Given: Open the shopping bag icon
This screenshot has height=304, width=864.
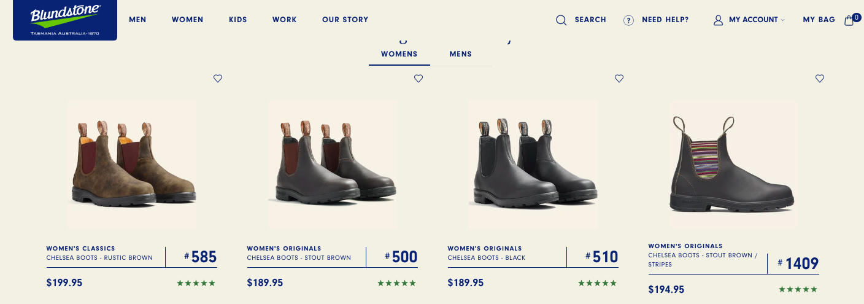Looking at the screenshot, I should (849, 20).
